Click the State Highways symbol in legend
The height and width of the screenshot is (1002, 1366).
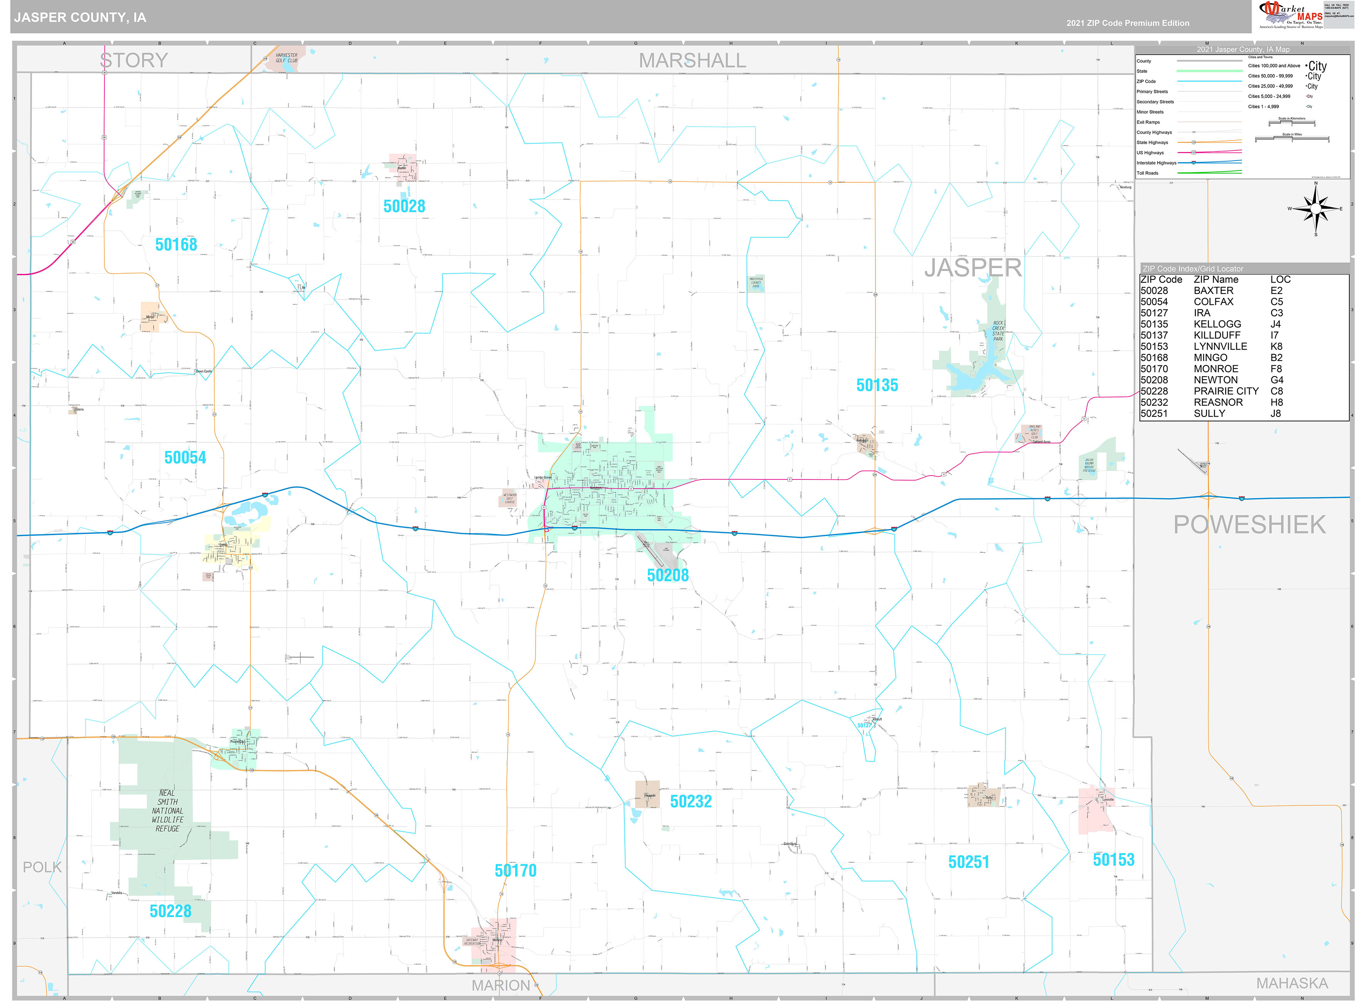click(x=1194, y=143)
